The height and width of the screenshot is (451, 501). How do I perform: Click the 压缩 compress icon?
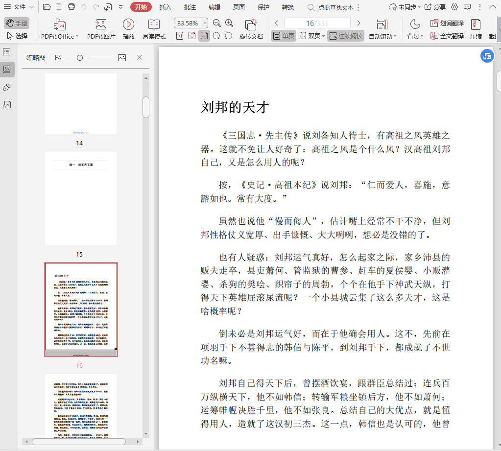point(476,24)
